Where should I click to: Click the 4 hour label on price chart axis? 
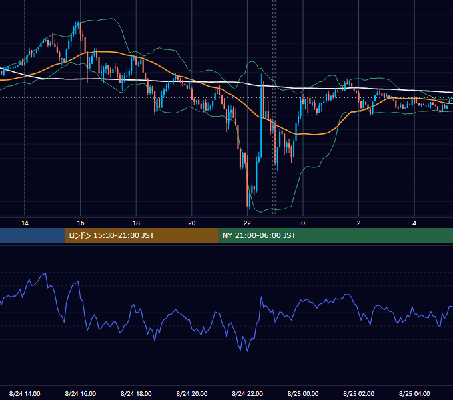coord(414,223)
